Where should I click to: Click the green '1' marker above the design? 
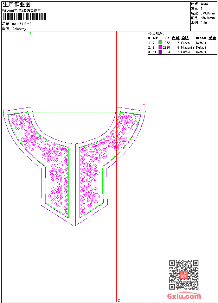click(30, 33)
